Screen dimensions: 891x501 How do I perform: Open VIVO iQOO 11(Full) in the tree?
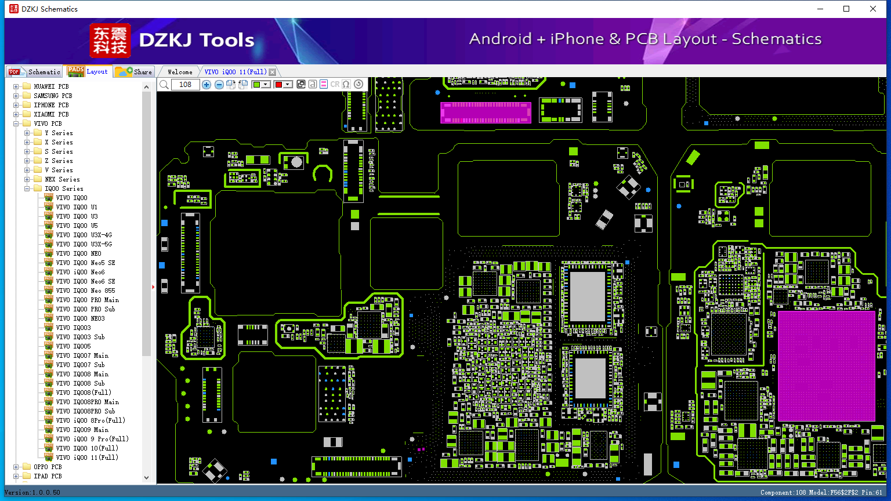(87, 458)
